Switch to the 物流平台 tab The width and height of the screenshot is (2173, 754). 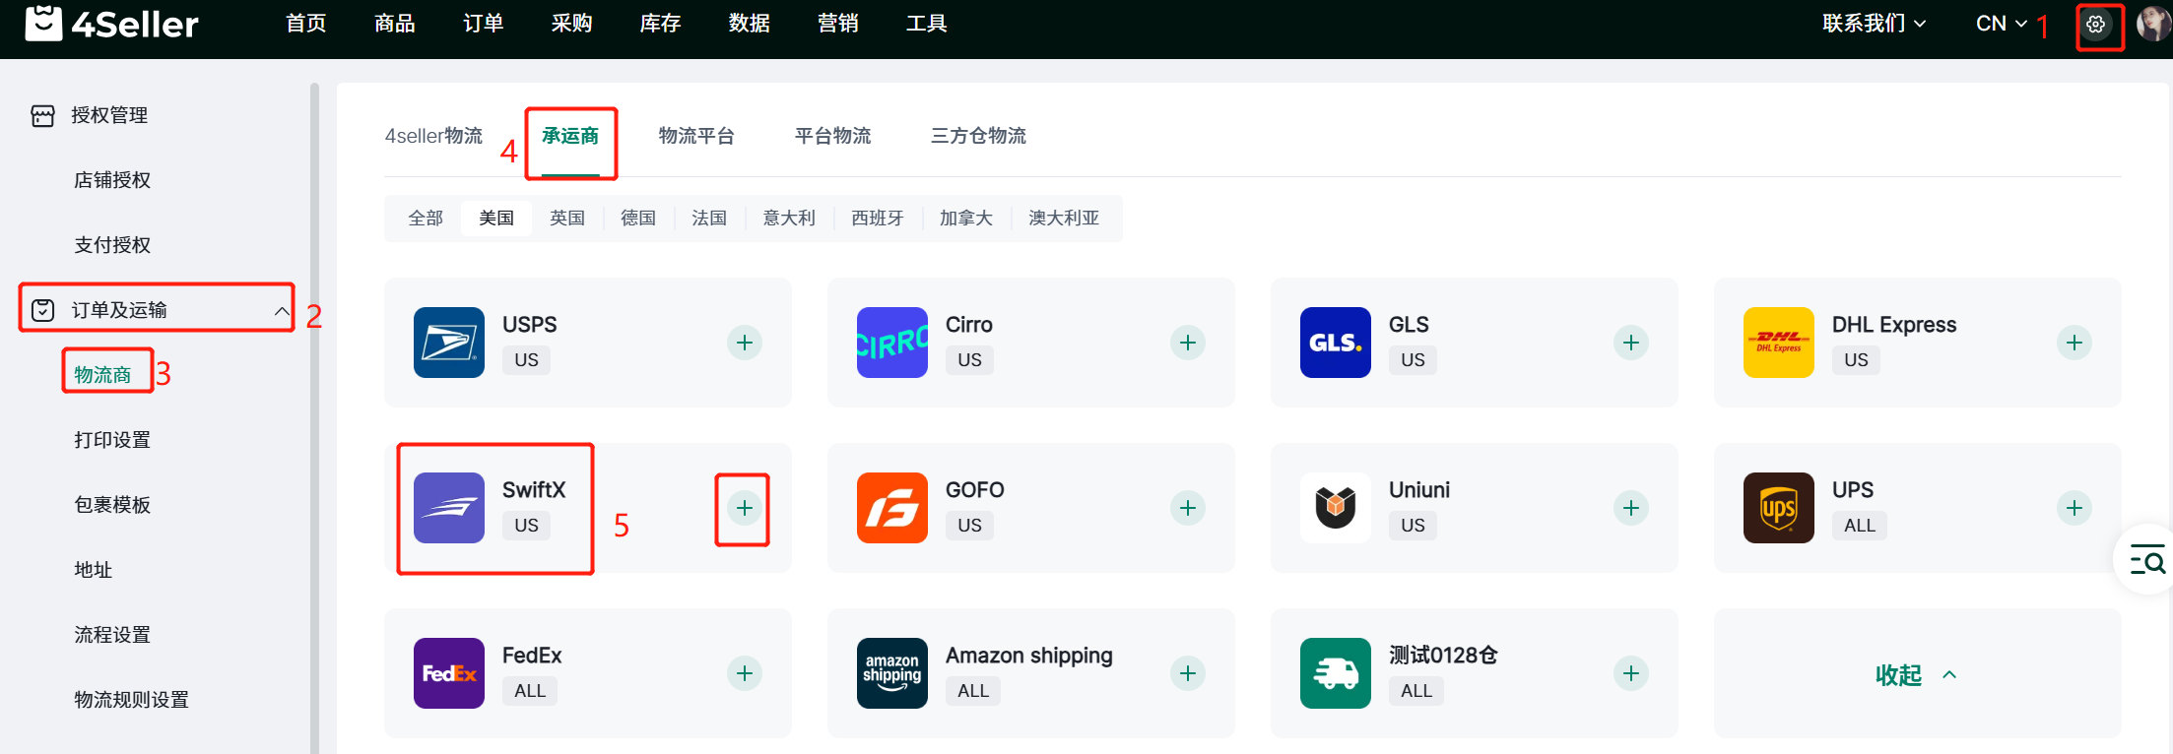696,136
